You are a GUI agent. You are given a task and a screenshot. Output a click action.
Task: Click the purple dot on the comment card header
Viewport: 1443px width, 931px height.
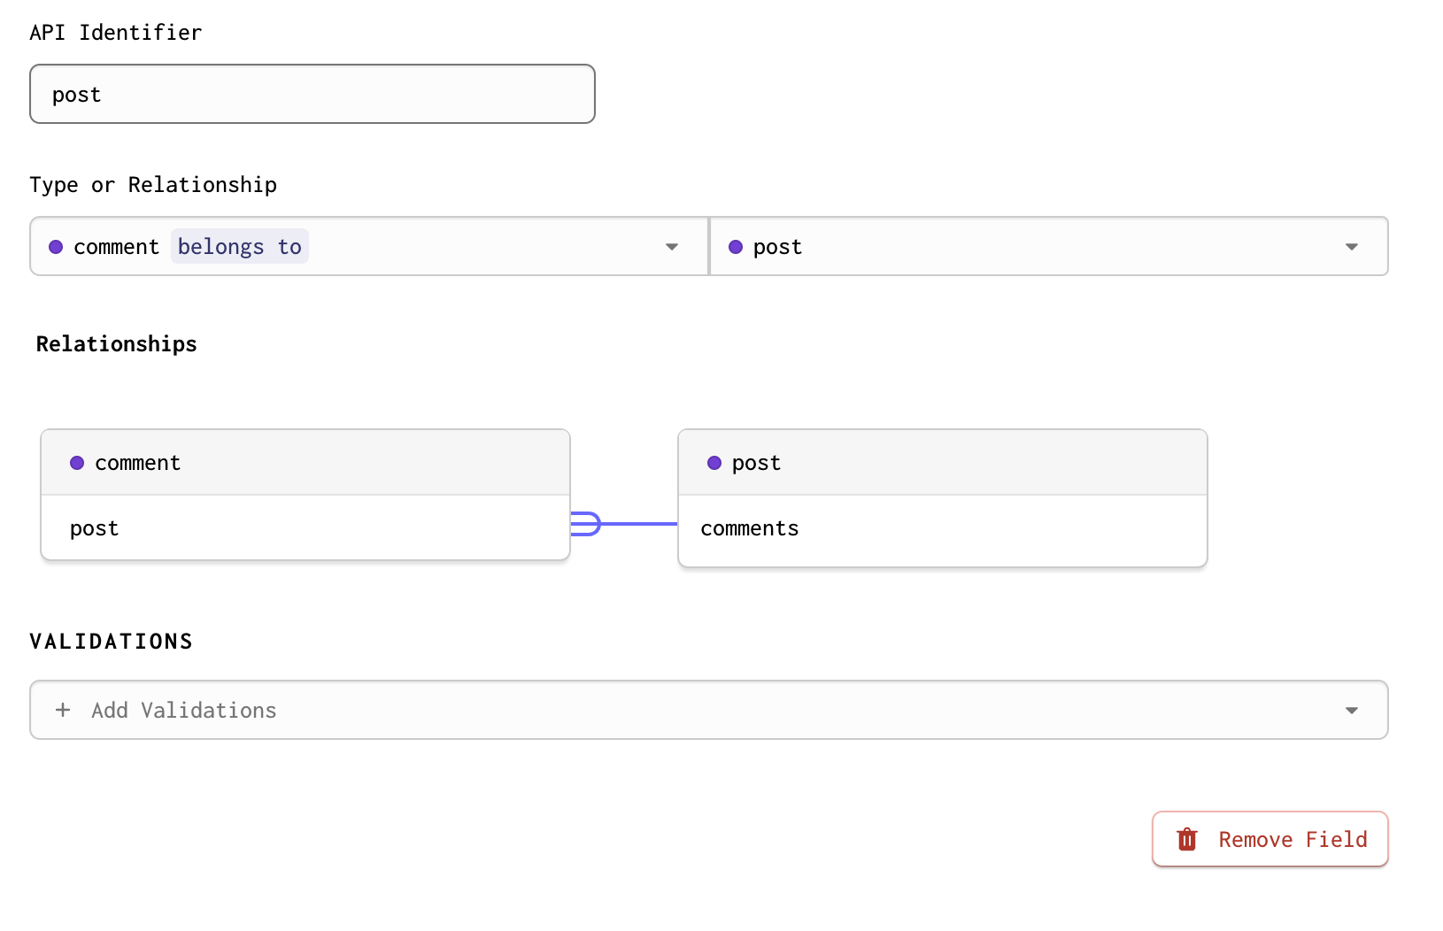(77, 463)
